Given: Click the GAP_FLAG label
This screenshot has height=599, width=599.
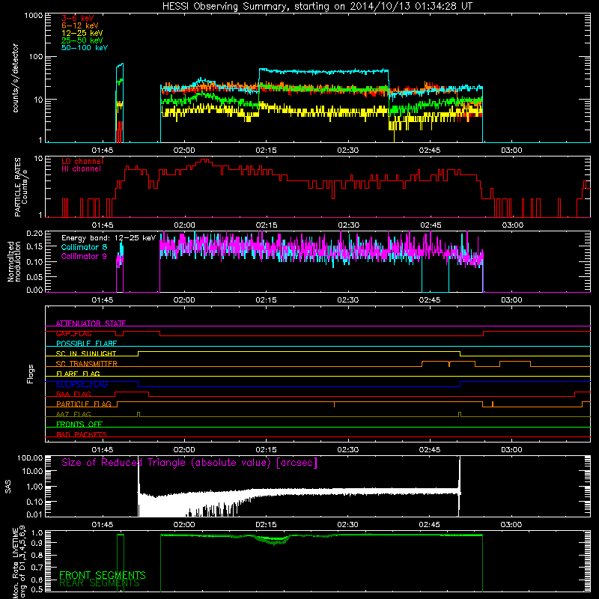Looking at the screenshot, I should click(73, 333).
